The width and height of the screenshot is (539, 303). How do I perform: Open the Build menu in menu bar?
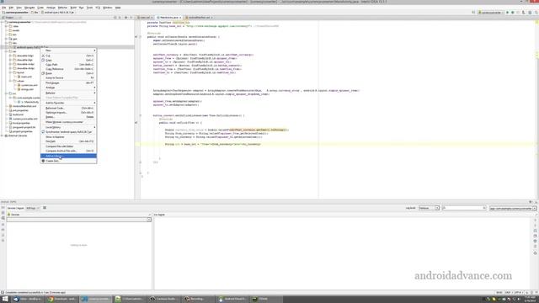pos(73,8)
